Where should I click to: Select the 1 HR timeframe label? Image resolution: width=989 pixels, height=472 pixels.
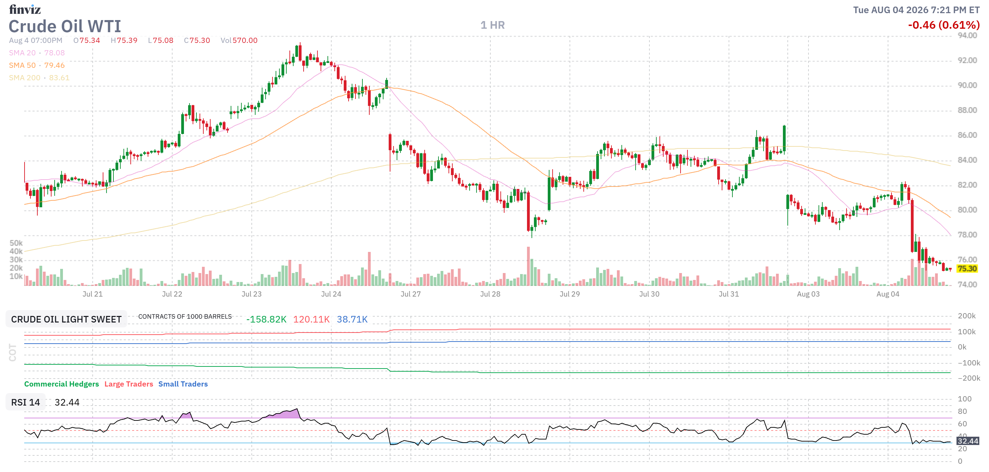(492, 25)
